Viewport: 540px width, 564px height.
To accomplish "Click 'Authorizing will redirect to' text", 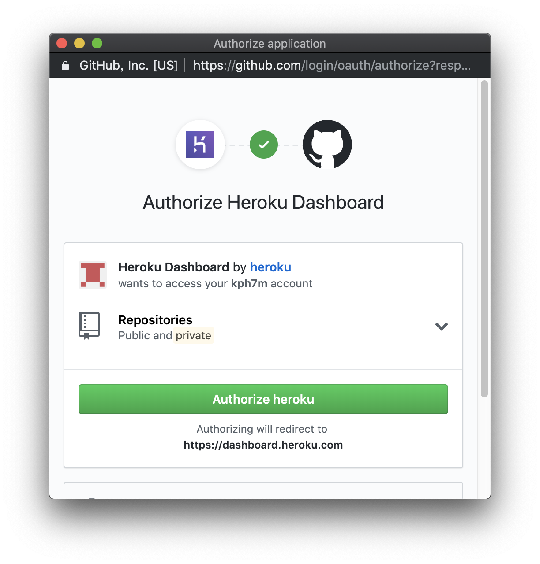I will click(262, 429).
